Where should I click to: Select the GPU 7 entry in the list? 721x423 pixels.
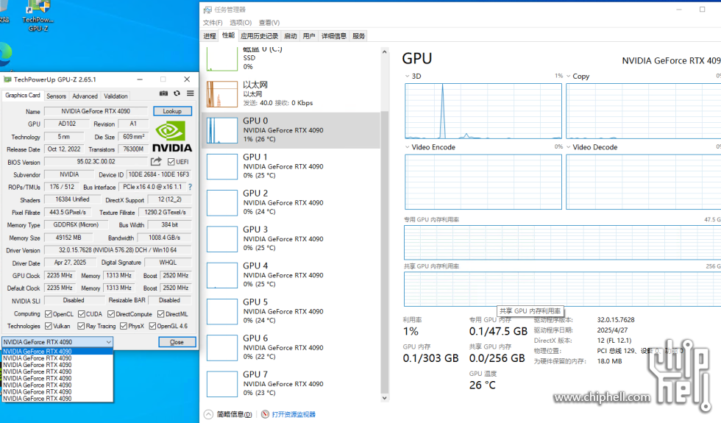(x=291, y=384)
